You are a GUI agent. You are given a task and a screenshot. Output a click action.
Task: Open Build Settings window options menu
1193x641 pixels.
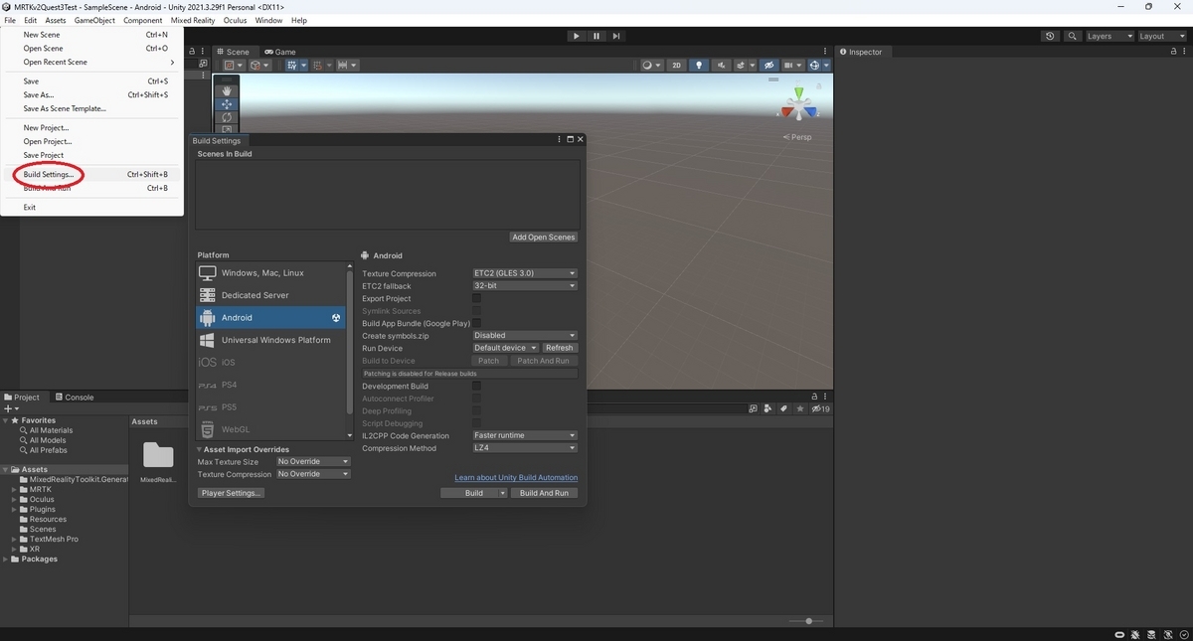(561, 140)
